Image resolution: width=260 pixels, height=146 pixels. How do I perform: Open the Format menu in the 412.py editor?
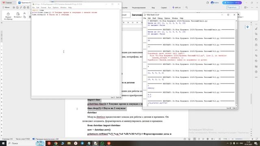tap(43, 8)
